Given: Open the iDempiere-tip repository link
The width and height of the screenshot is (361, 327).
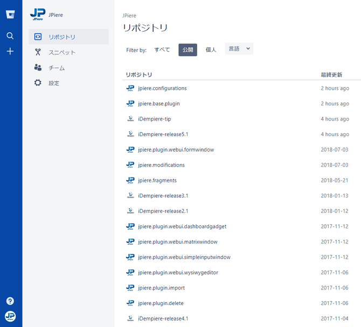Looking at the screenshot, I should (x=155, y=119).
